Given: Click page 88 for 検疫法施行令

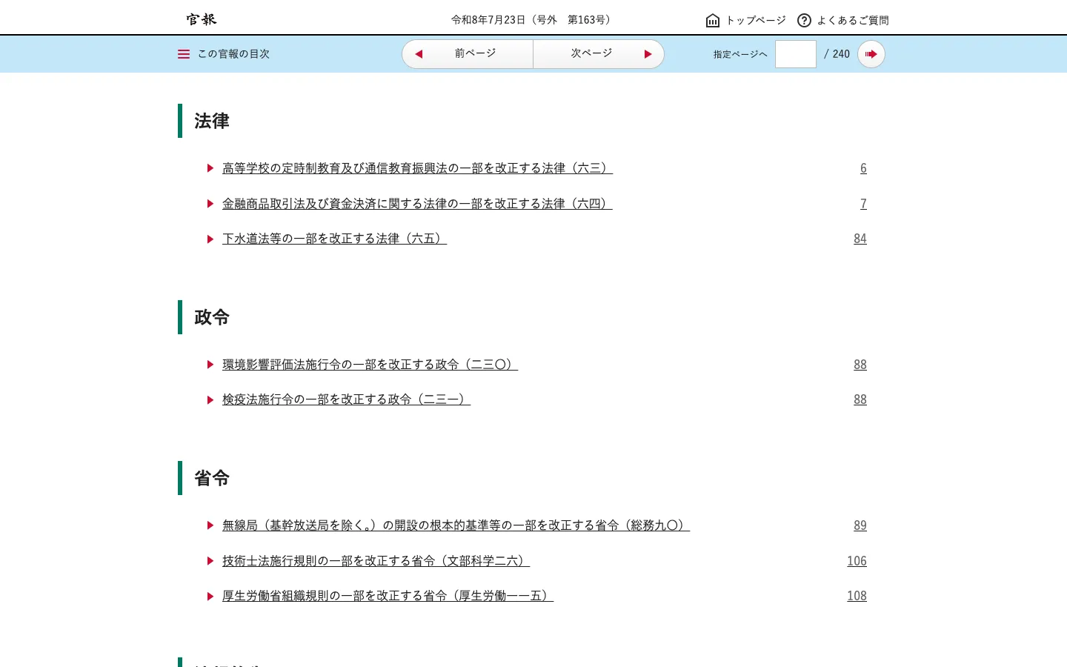Looking at the screenshot, I should (860, 399).
